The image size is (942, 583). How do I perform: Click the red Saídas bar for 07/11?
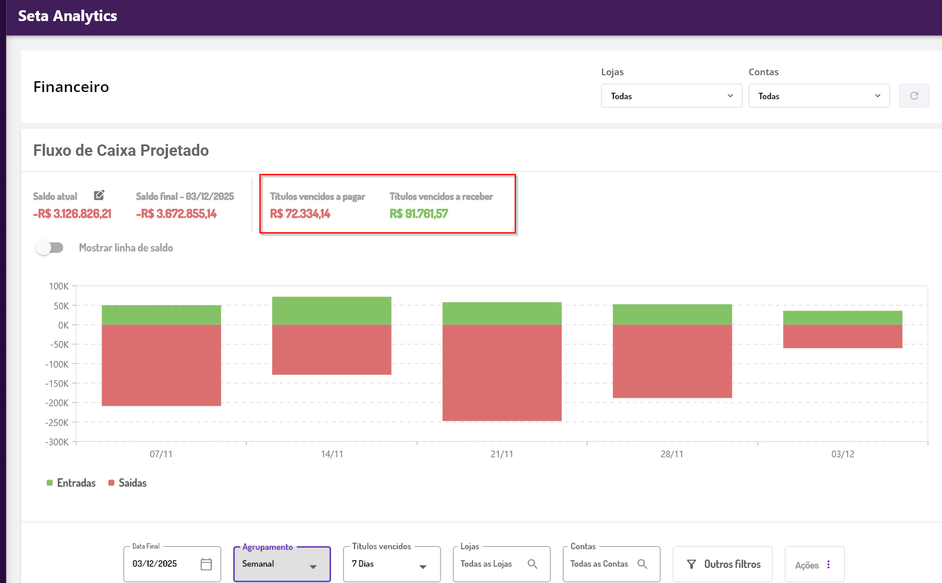161,365
